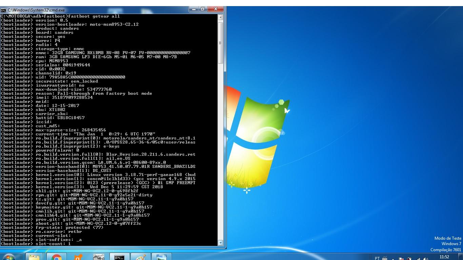
Task: Click the max-download-size 534773760 line
Action: click(x=56, y=89)
